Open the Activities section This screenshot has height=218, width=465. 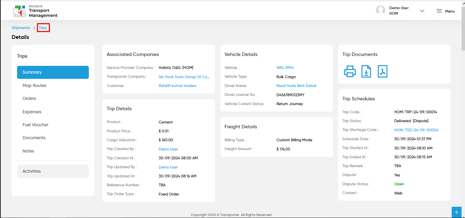(53, 171)
